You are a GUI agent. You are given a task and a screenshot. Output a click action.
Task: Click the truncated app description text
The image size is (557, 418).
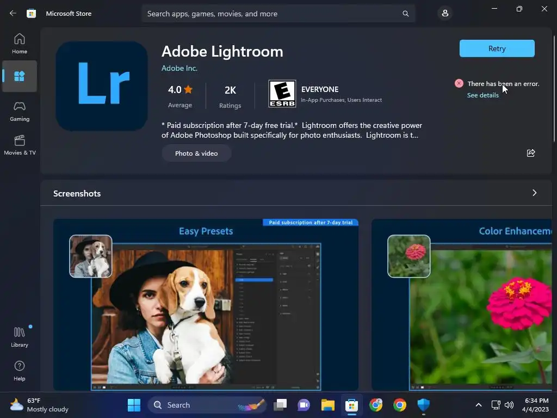[292, 130]
